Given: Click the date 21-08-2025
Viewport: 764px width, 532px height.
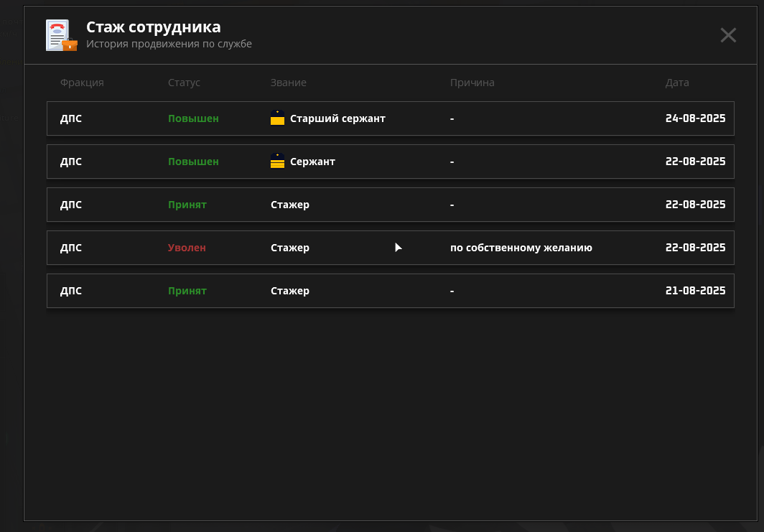Looking at the screenshot, I should tap(695, 290).
